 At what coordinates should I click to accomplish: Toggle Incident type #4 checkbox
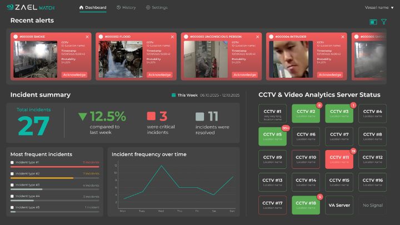12,196
